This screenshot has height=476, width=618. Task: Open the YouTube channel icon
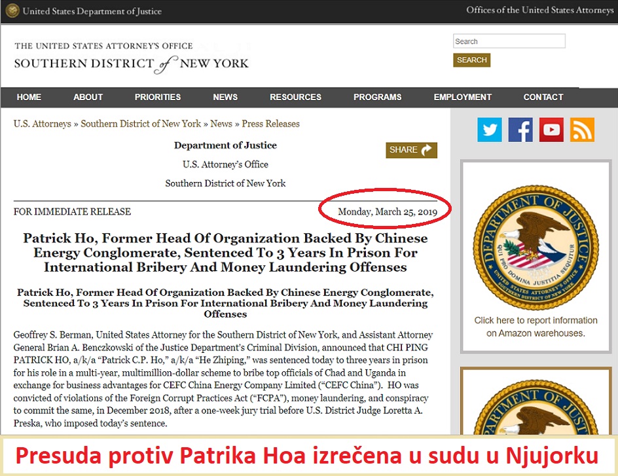[551, 130]
